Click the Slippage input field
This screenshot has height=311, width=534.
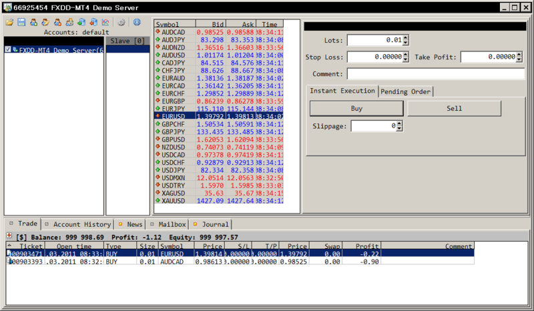374,126
